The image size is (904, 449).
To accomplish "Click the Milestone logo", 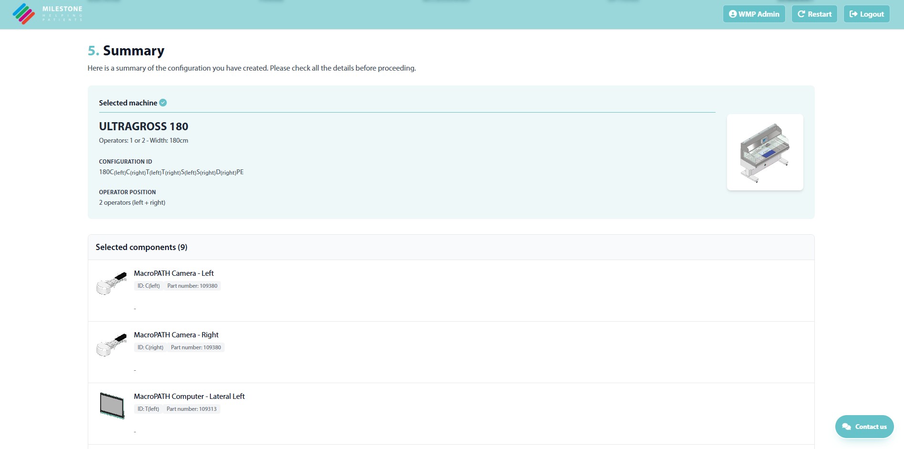I will point(47,14).
